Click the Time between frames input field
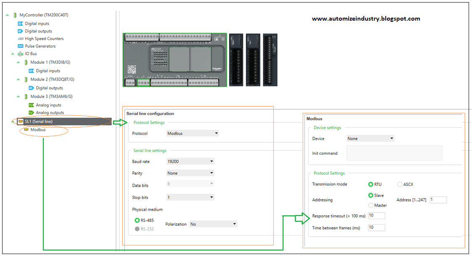 376,228
